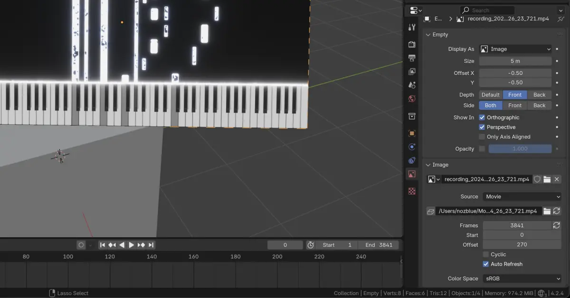The image size is (570, 298).
Task: Click the current frame field
Action: click(285, 245)
